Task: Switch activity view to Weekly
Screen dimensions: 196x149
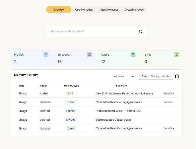Action: coord(155,76)
